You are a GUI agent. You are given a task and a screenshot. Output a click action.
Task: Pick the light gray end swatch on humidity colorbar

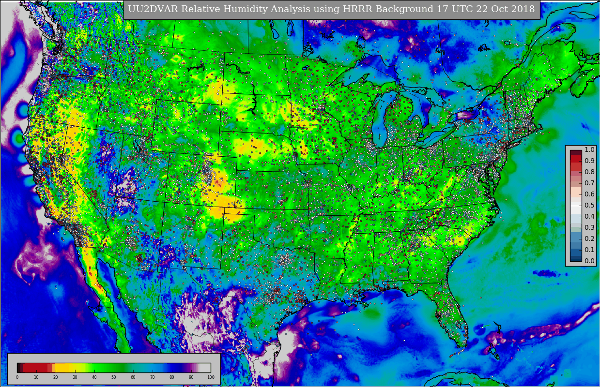(204, 368)
